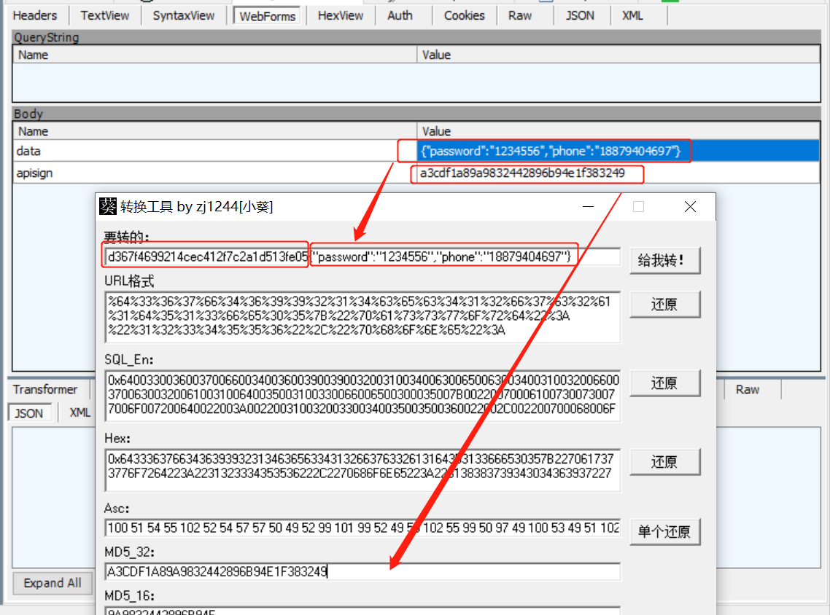The image size is (830, 615).
Task: Open the upper JSON tab
Action: click(580, 15)
